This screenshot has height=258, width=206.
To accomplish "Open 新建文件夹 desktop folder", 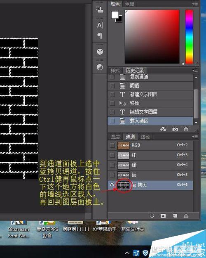I will click(x=133, y=227).
